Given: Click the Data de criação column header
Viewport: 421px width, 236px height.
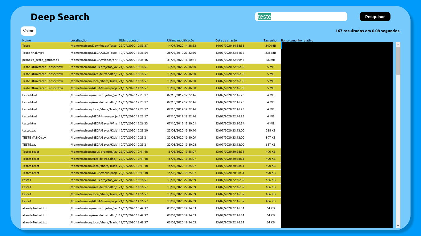Looking at the screenshot, I should coord(226,40).
